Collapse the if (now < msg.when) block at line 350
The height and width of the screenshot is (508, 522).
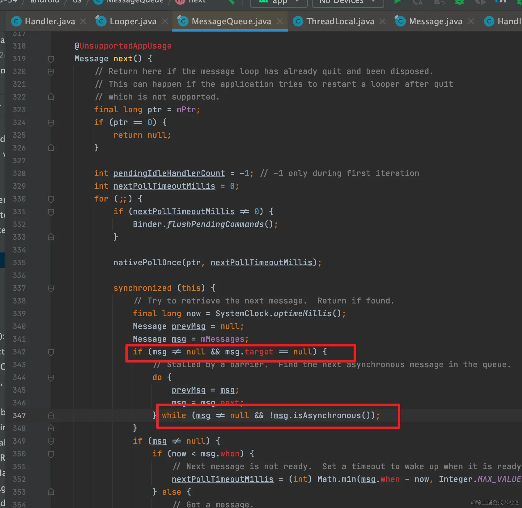[51, 454]
